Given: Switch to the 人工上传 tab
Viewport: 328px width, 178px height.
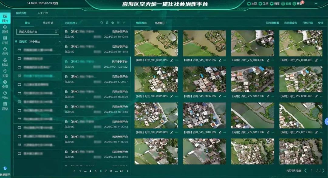Looking at the screenshot, I should 43,13.
